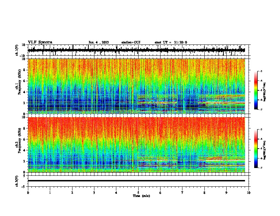The height and width of the screenshot is (216, 280).
Task: Click the ch.2 spectrogram panel
Action: [x=136, y=145]
